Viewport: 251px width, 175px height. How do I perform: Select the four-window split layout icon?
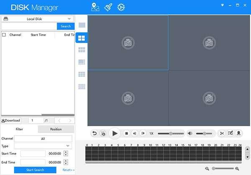(82, 38)
